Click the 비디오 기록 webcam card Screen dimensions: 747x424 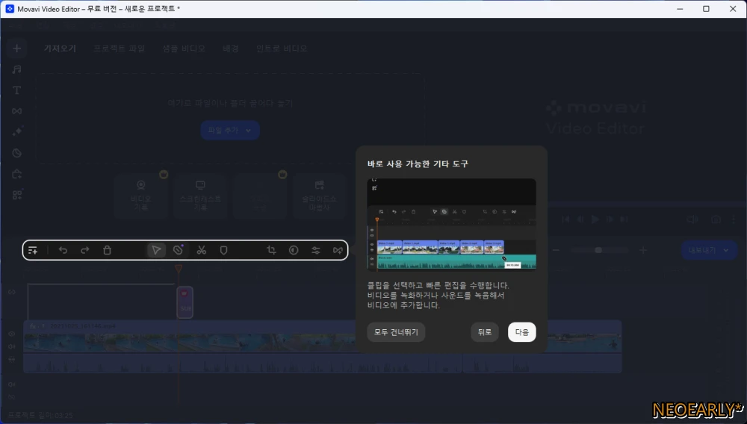(140, 196)
